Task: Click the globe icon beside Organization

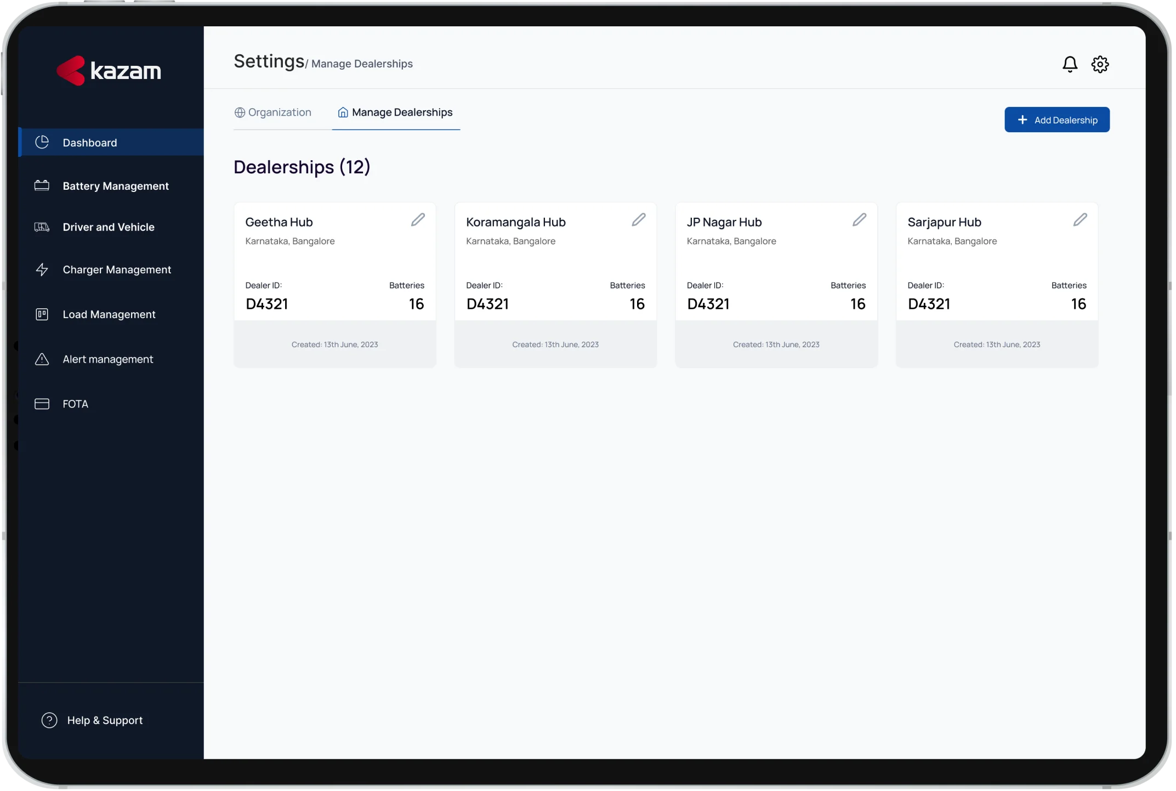Action: [x=240, y=112]
